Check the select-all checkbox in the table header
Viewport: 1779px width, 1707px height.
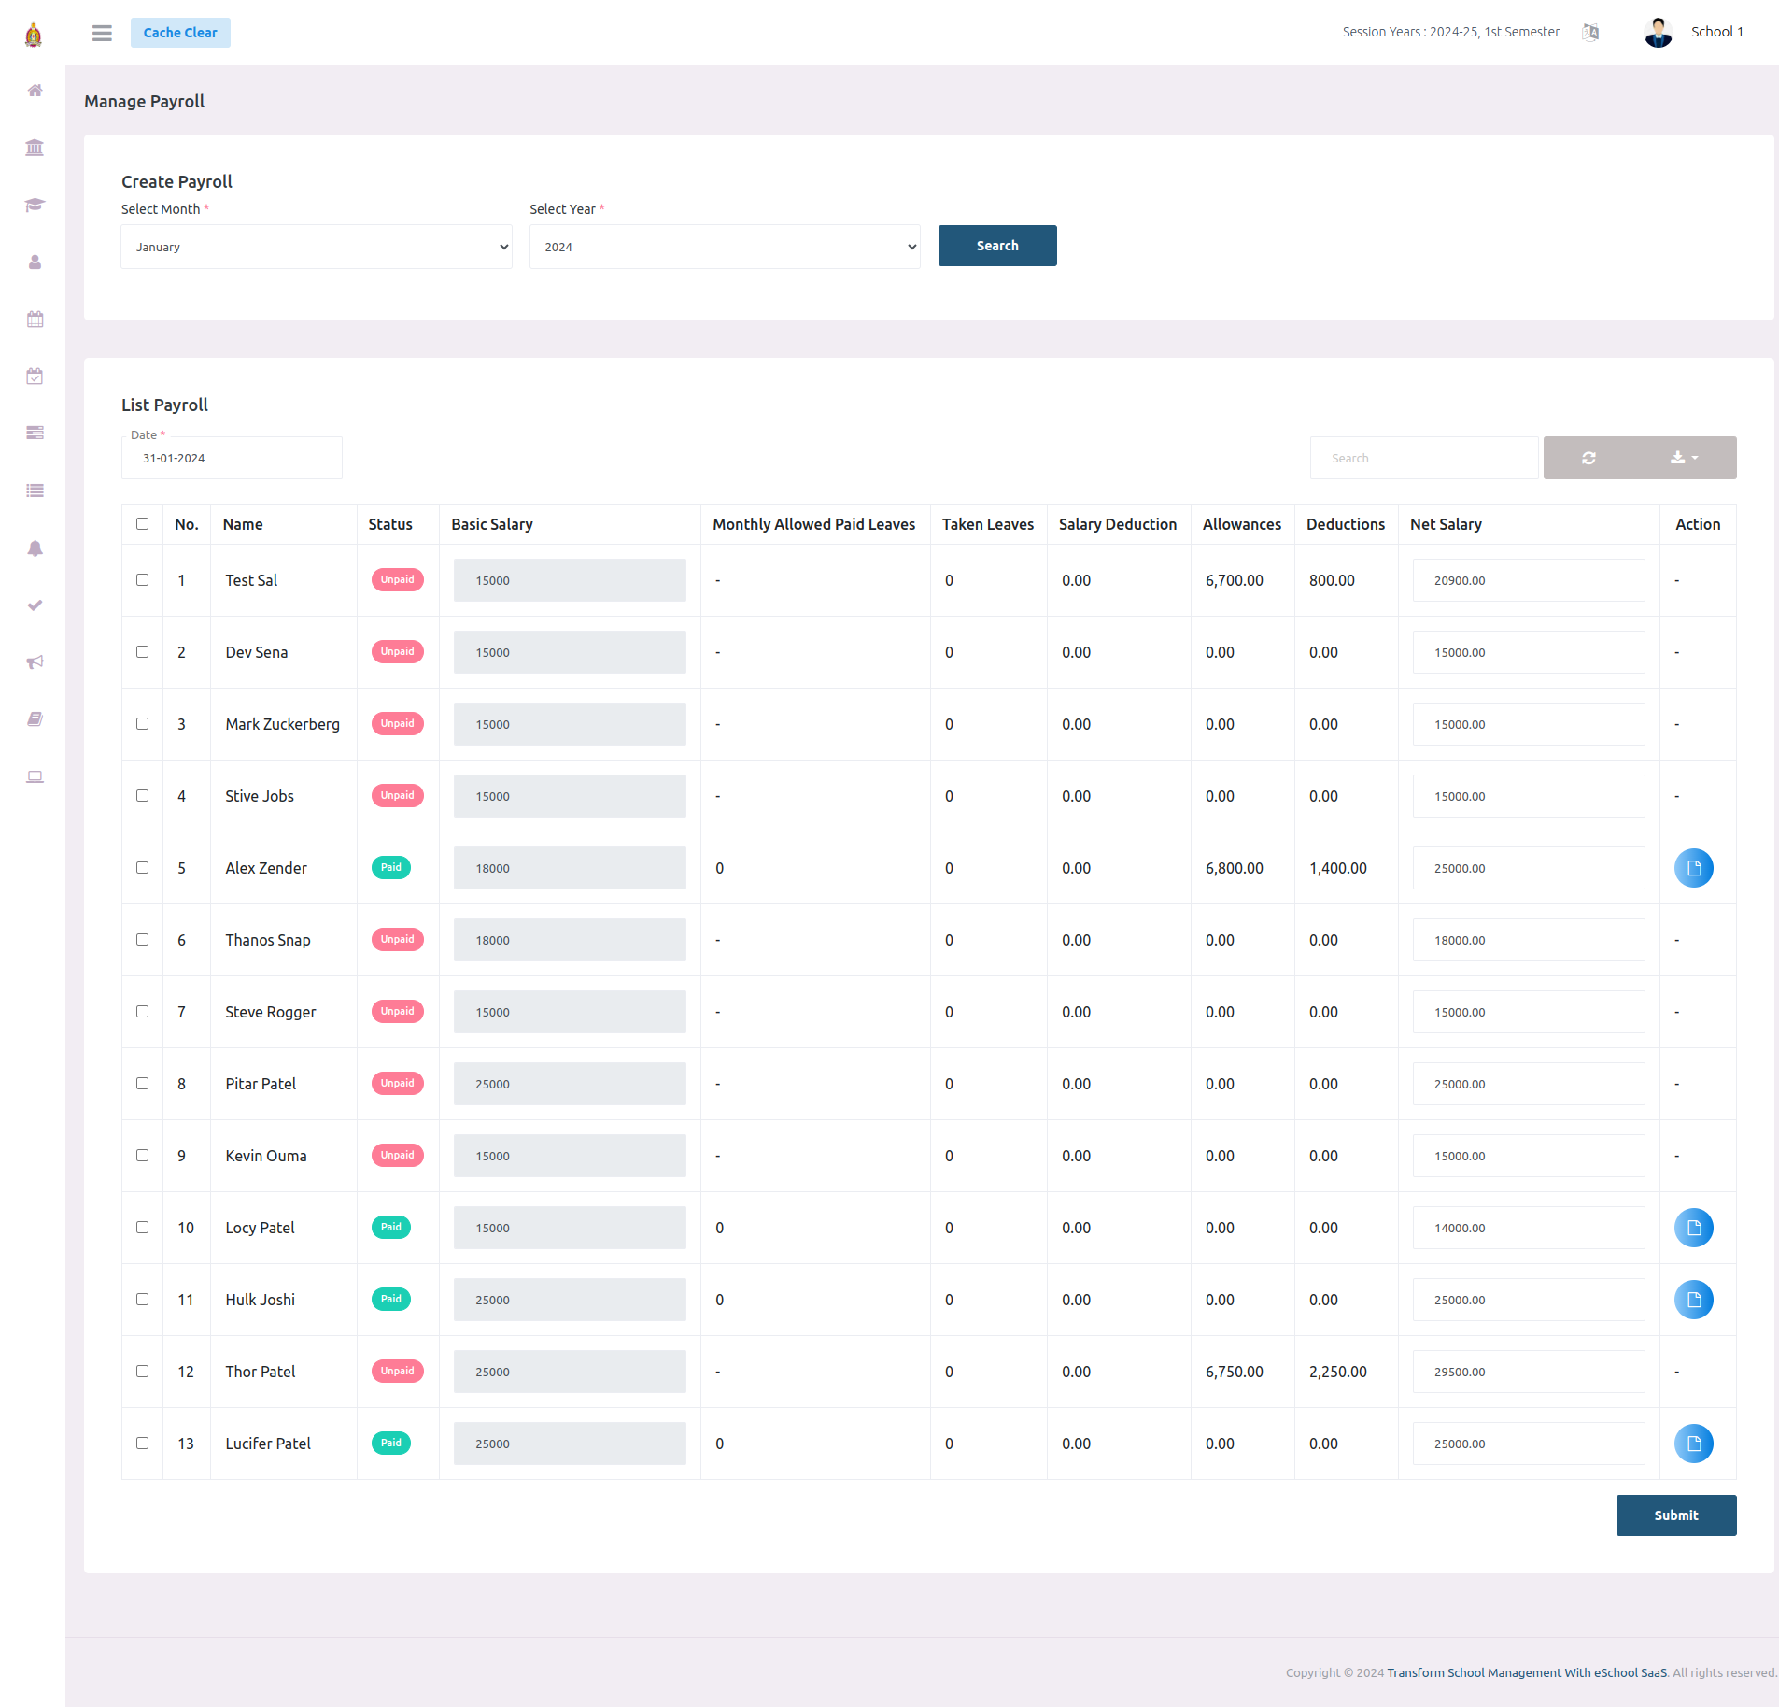point(142,524)
